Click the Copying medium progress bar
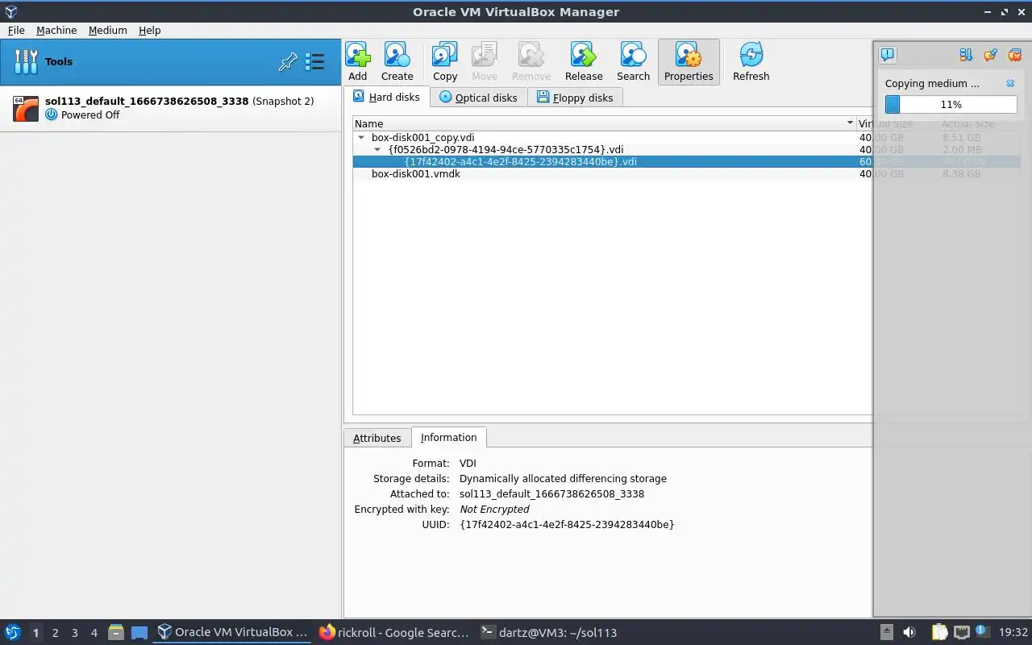1032x645 pixels. click(951, 105)
